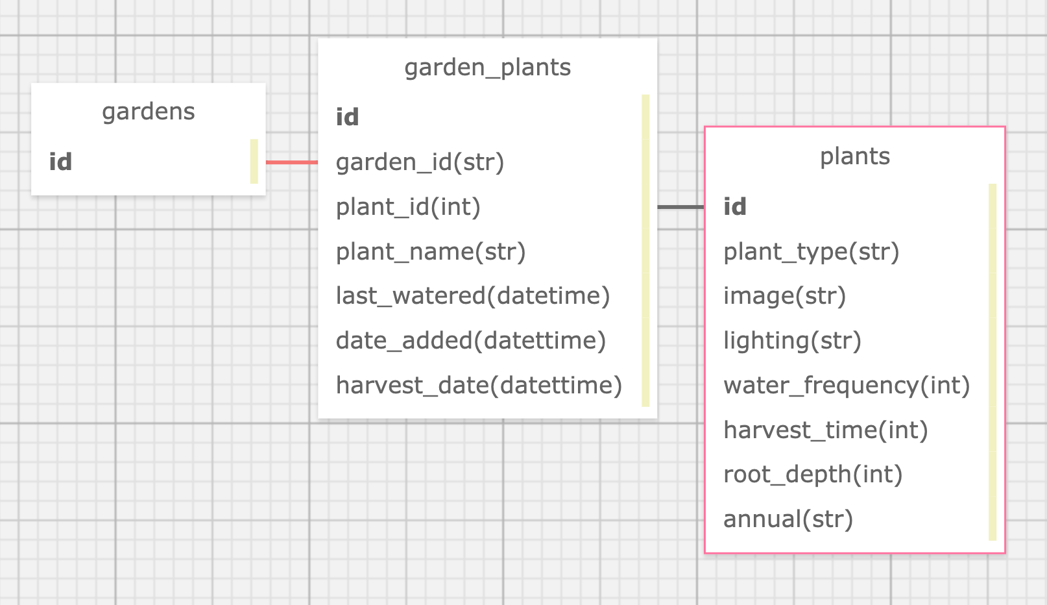Click the image(str) field

coord(785,295)
